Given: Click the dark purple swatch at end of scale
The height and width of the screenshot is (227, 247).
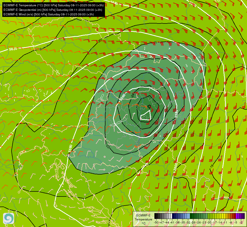Looking at the screenshot, I should pyautogui.click(x=244, y=216).
